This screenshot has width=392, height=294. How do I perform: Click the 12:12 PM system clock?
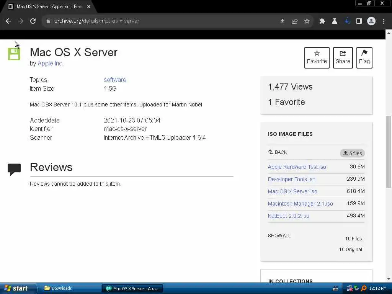(378, 289)
